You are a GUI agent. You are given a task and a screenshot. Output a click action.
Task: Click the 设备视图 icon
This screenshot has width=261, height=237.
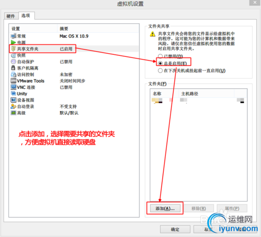pos(14,100)
